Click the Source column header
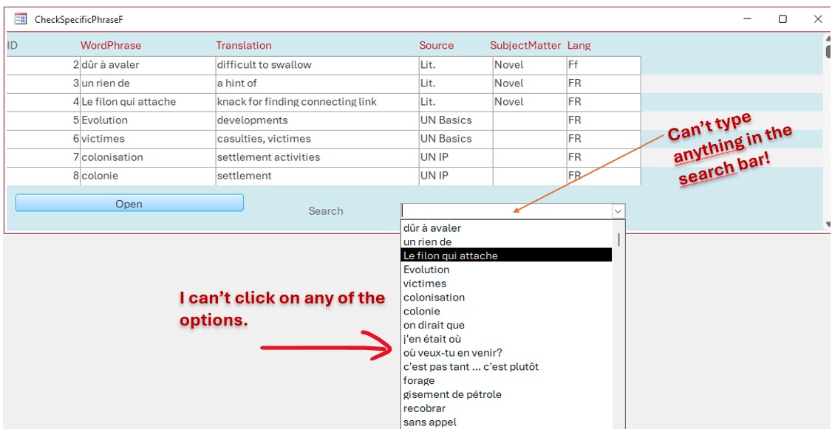The width and height of the screenshot is (832, 429). (x=436, y=45)
